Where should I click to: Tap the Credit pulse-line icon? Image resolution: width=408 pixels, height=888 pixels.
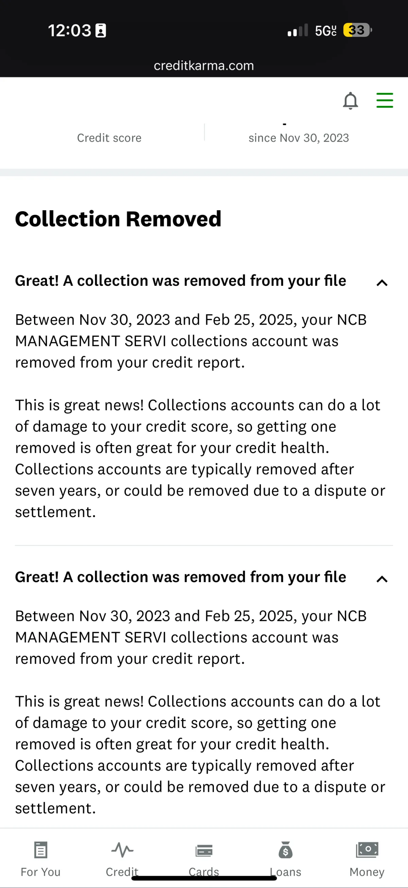(122, 850)
